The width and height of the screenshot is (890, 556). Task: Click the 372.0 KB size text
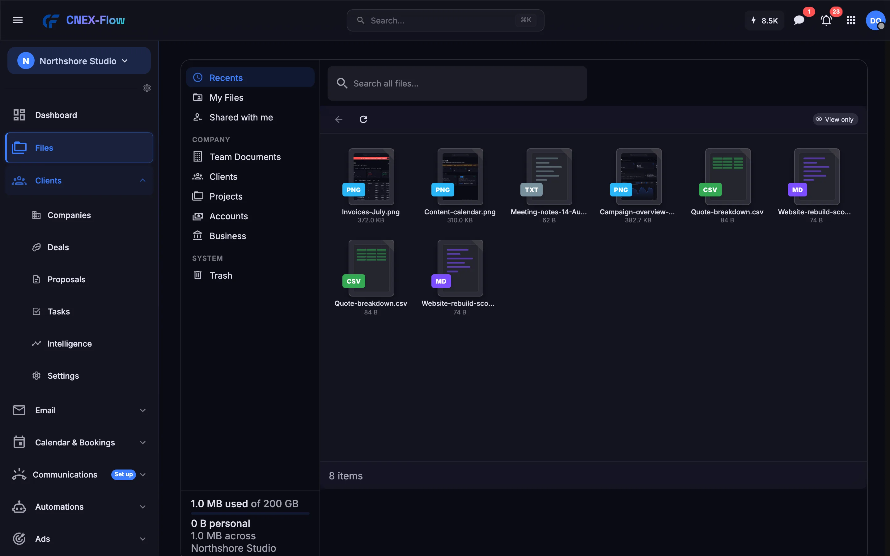[371, 220]
